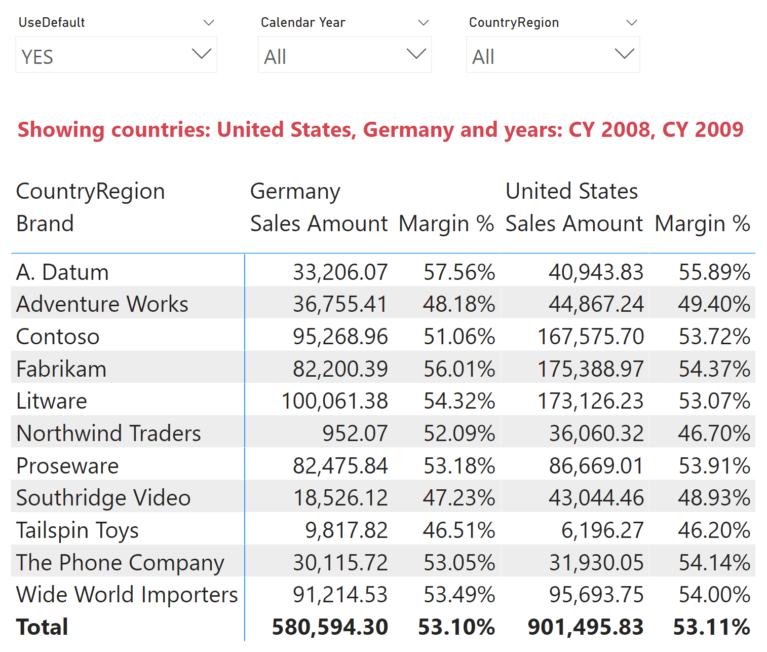Click the margin value 46.70%
Image resolution: width=767 pixels, height=652 pixels.
pyautogui.click(x=714, y=433)
